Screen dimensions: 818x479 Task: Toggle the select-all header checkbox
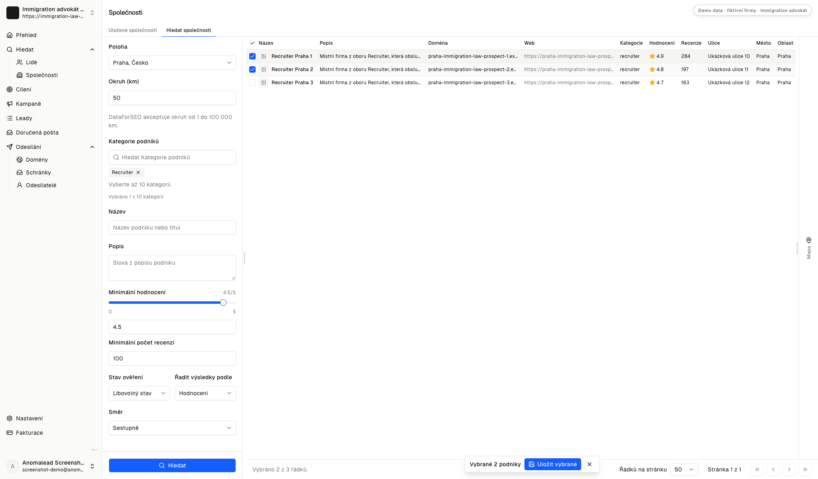tap(252, 43)
